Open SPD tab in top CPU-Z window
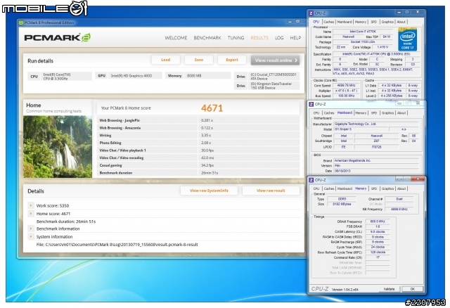450x308 pixels. tap(373, 22)
